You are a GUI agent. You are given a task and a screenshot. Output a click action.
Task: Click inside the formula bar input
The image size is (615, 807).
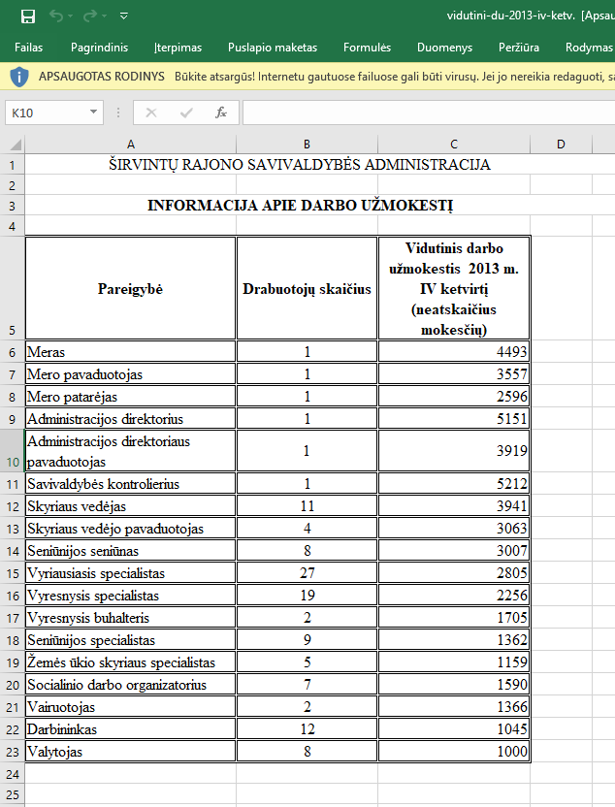coord(429,113)
